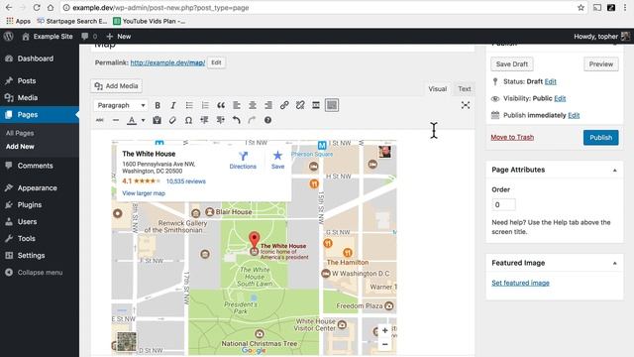Apply blockquote formatting
Viewport: 634px width, 357px height.
coord(221,105)
